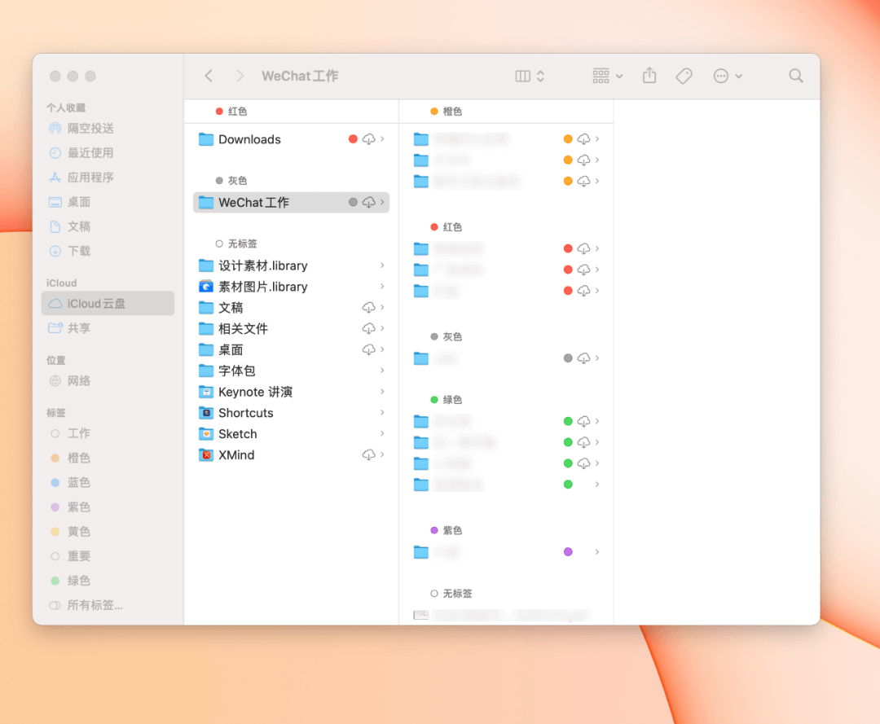Select iCloud云盘 in sidebar

tap(108, 304)
